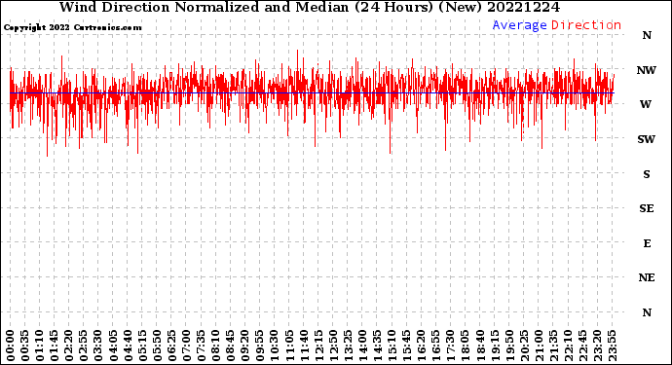
Task: Click the '01:10' time axis label
Action: tap(40, 347)
